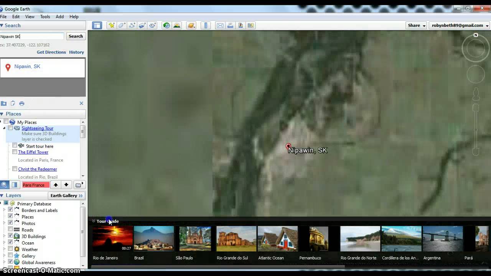
Task: Click the Rio de Janeiro tour thumbnail
Action: coord(112,239)
